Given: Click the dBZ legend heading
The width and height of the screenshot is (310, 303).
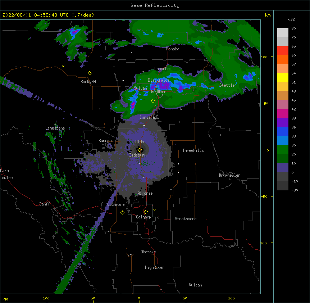Looking at the screenshot, I should click(291, 19).
